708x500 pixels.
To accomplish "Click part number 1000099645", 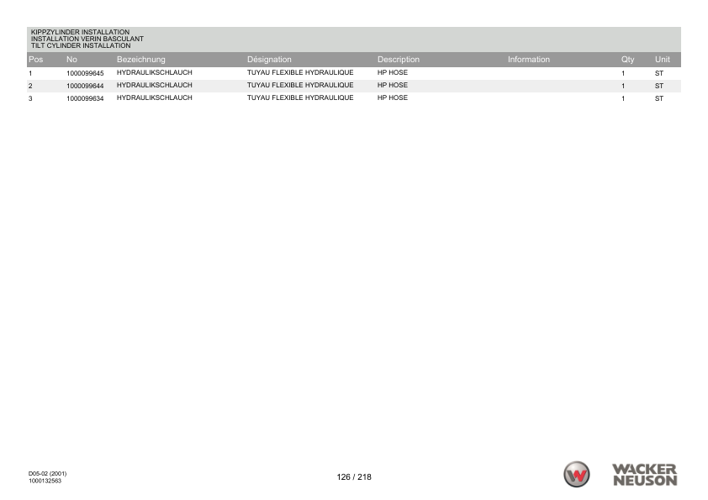I will pos(85,74).
